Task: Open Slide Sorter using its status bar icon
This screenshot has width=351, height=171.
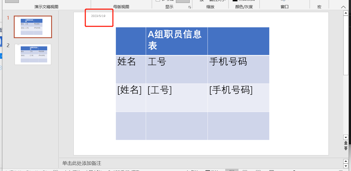Action: tap(245, 170)
